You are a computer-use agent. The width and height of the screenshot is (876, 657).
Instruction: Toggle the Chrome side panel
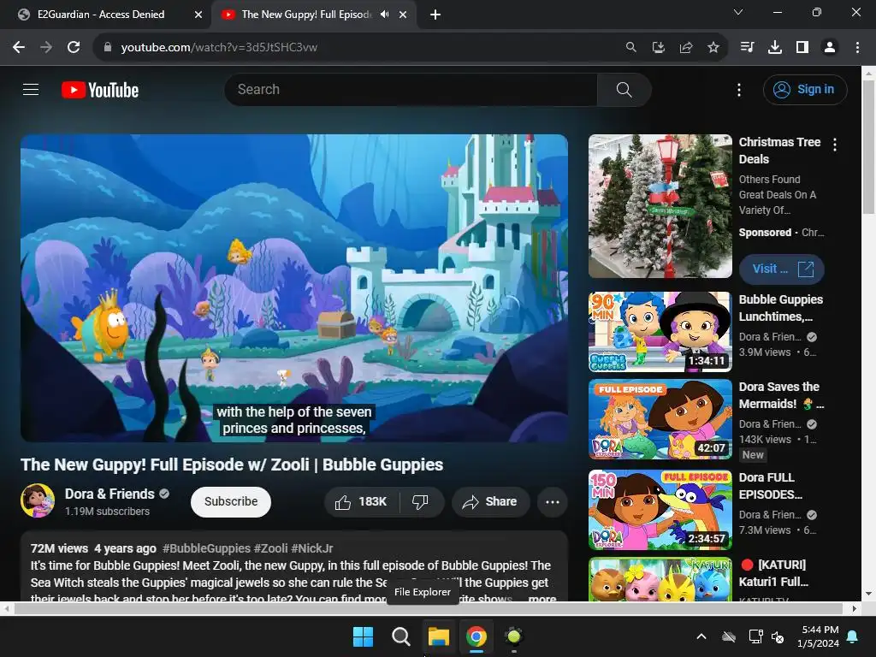pyautogui.click(x=802, y=47)
